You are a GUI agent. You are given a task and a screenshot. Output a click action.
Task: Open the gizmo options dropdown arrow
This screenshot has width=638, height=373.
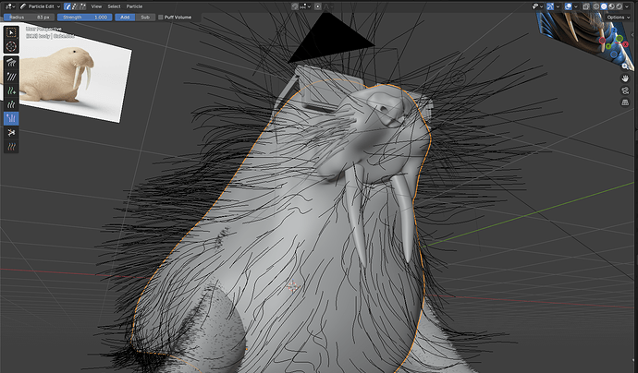558,6
